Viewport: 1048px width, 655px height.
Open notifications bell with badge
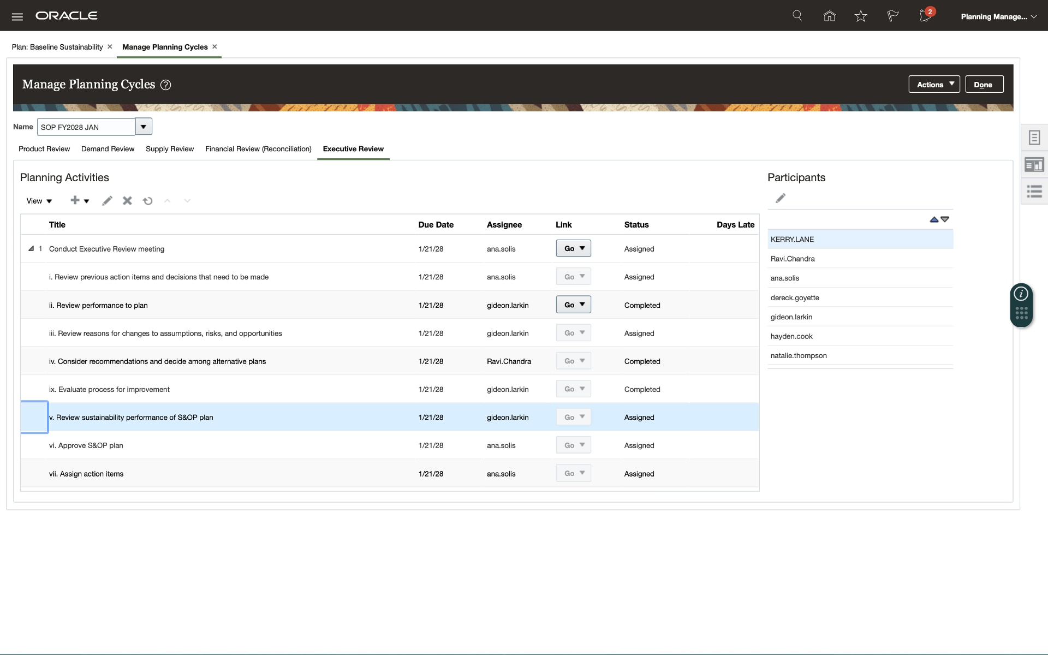point(926,15)
